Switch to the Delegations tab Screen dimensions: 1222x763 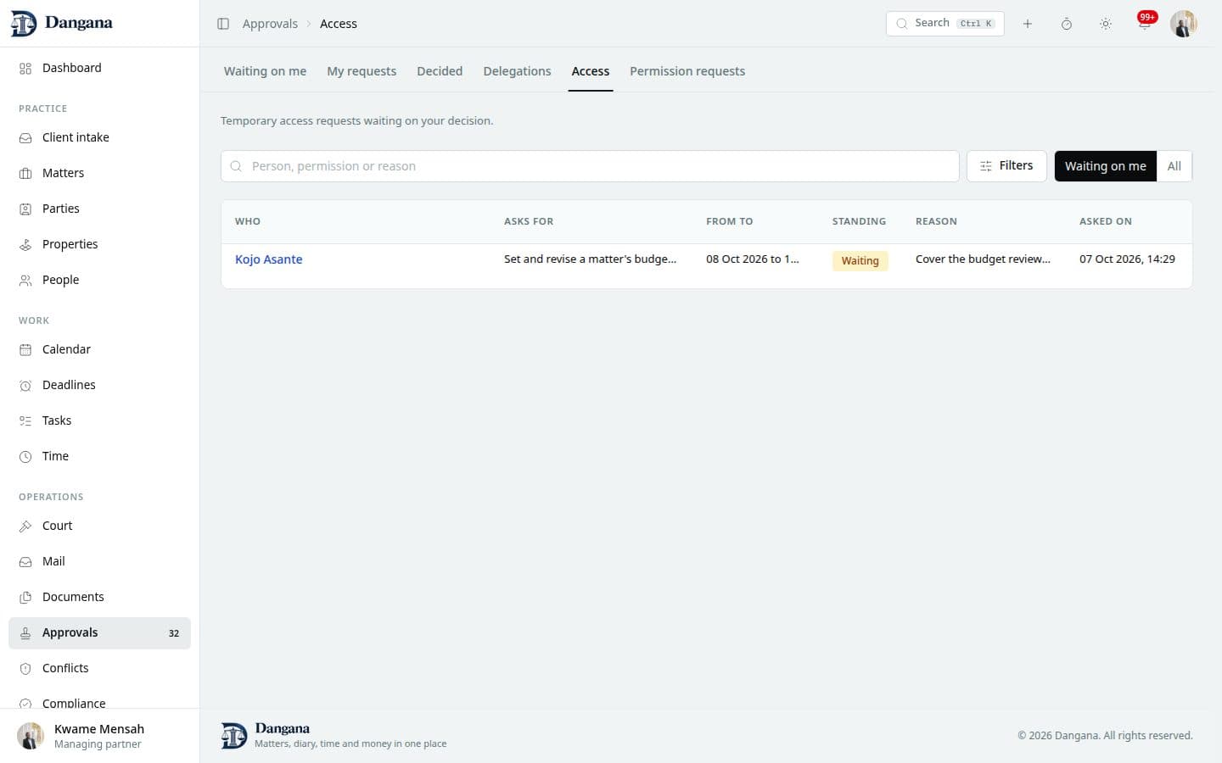point(517,71)
